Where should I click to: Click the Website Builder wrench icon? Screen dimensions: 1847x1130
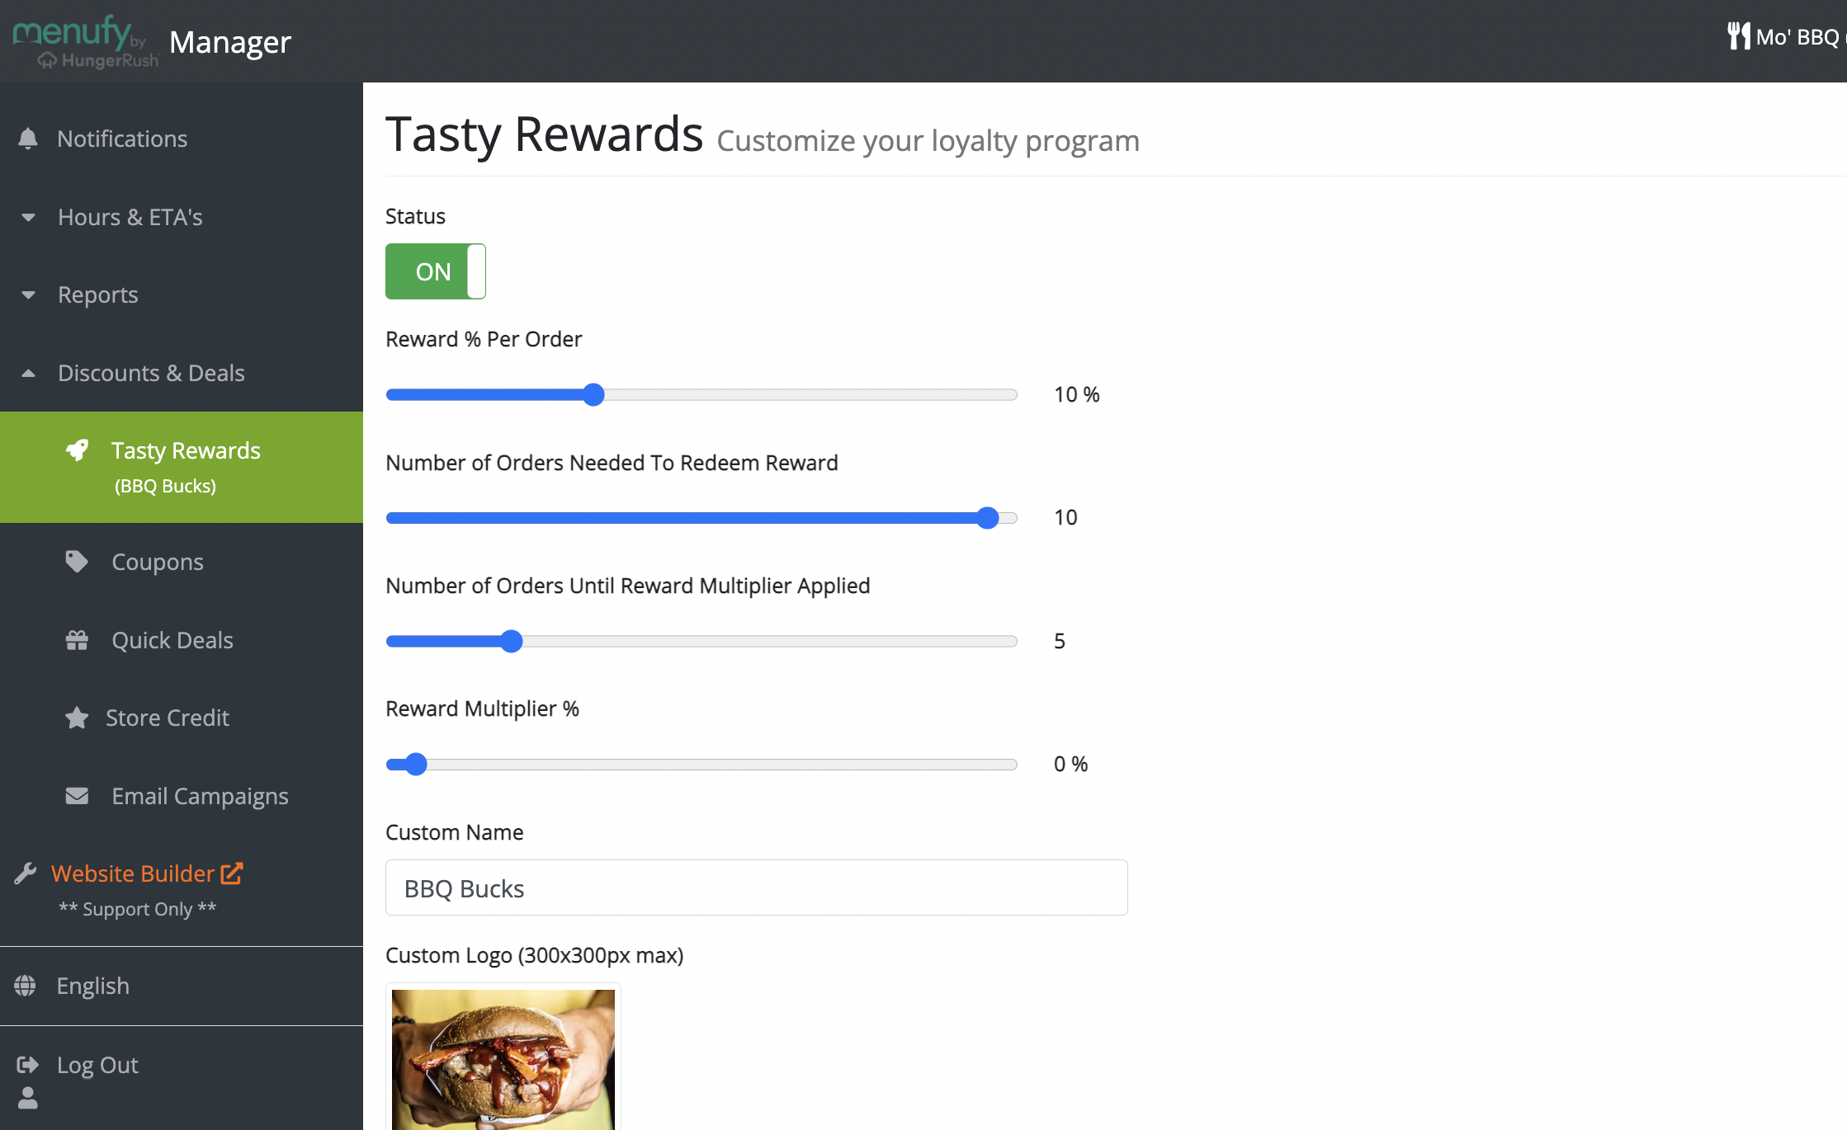pos(26,873)
